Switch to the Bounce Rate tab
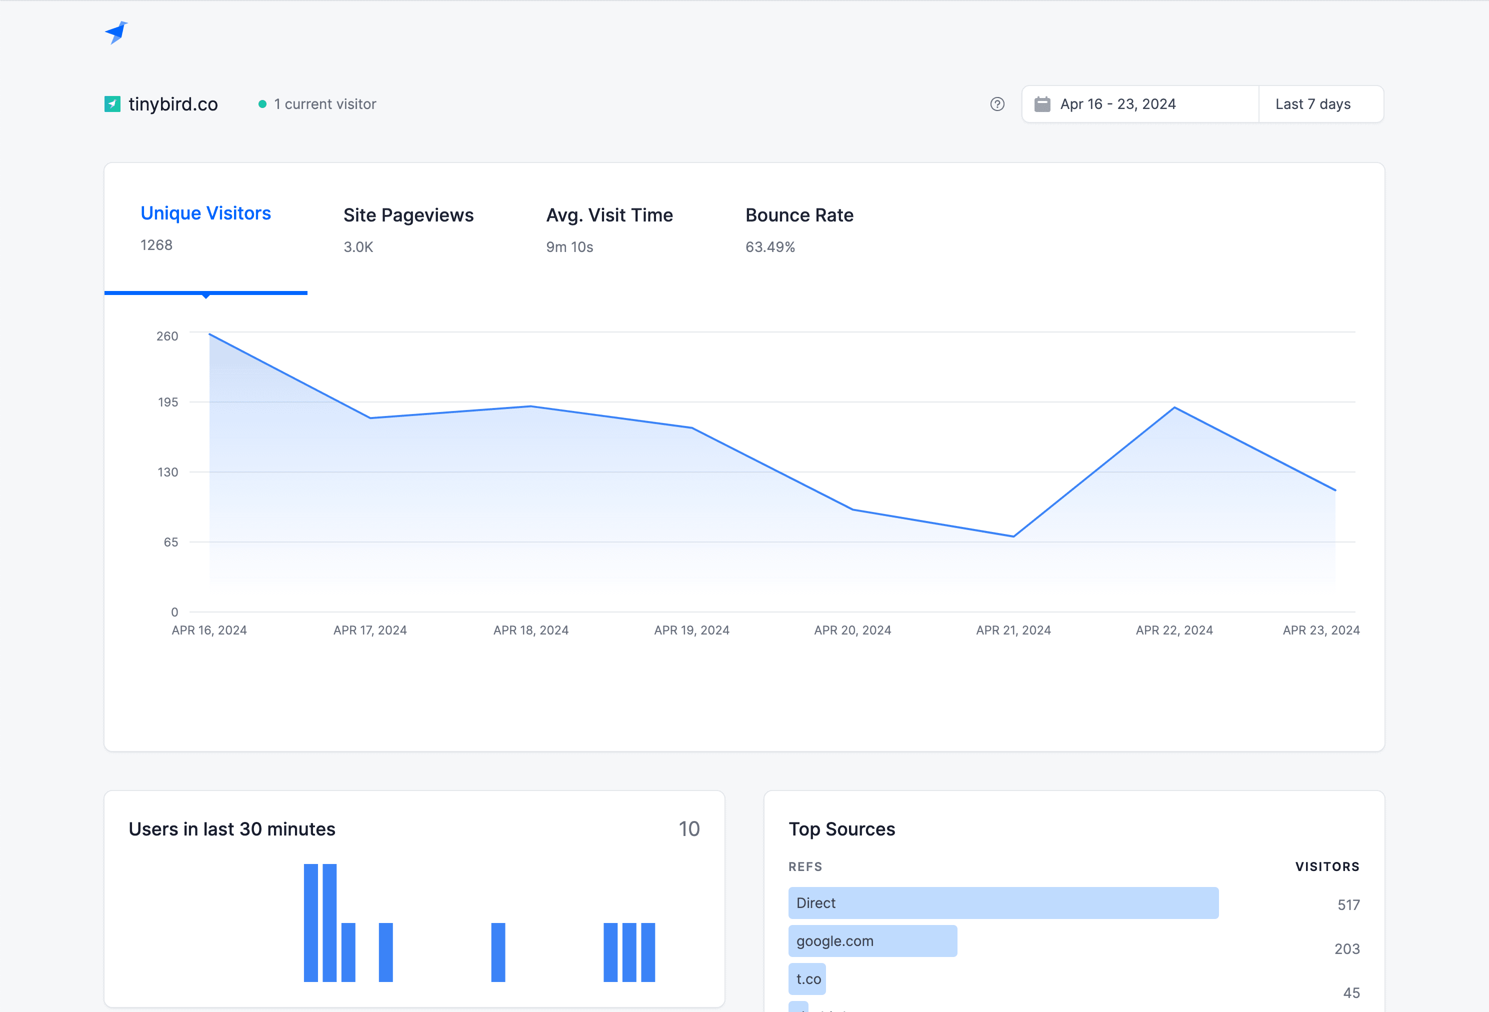1489x1012 pixels. 799,229
